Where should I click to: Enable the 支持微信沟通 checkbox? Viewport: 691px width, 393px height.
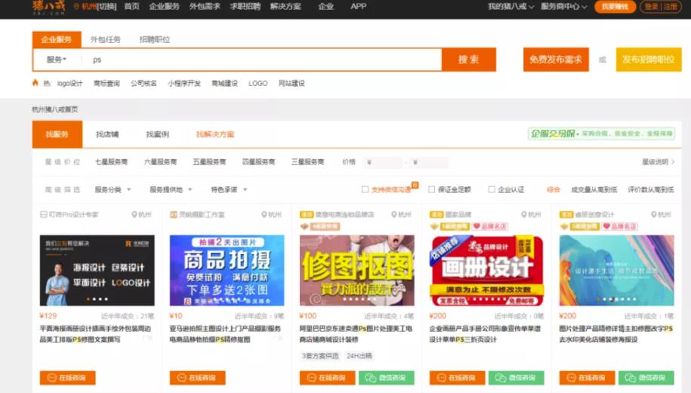click(366, 189)
